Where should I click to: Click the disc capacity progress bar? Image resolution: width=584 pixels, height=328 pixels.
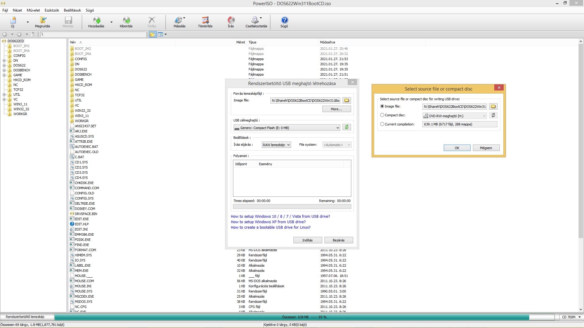pyautogui.click(x=304, y=317)
